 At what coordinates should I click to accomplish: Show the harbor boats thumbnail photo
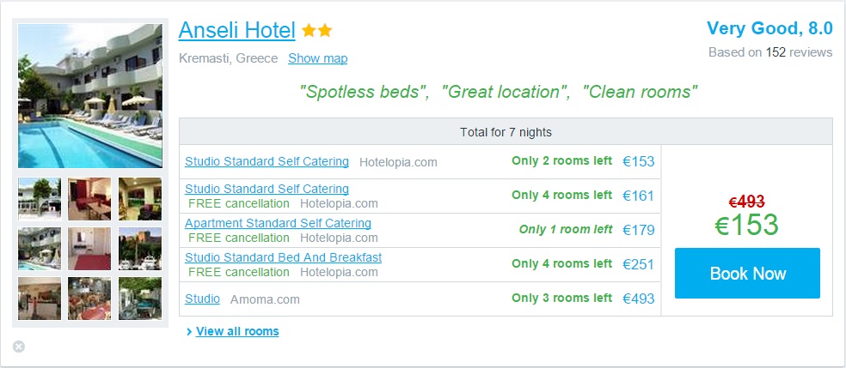click(x=139, y=249)
